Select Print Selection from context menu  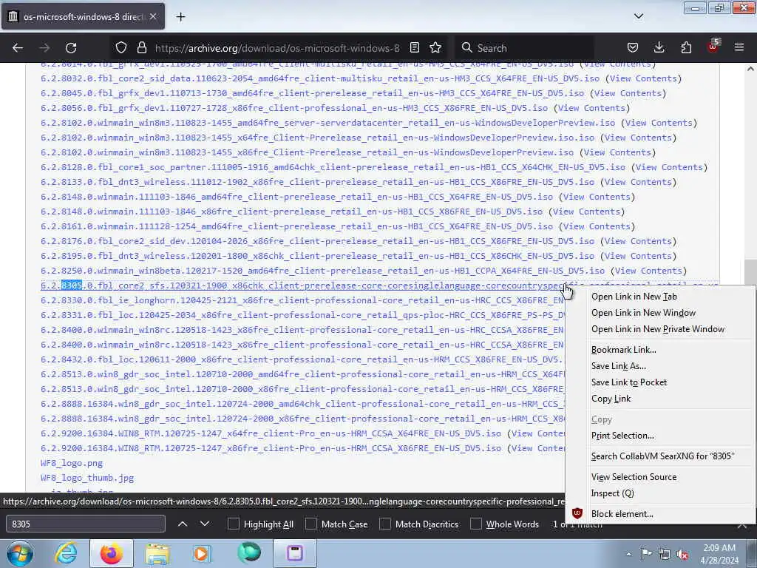coord(622,436)
